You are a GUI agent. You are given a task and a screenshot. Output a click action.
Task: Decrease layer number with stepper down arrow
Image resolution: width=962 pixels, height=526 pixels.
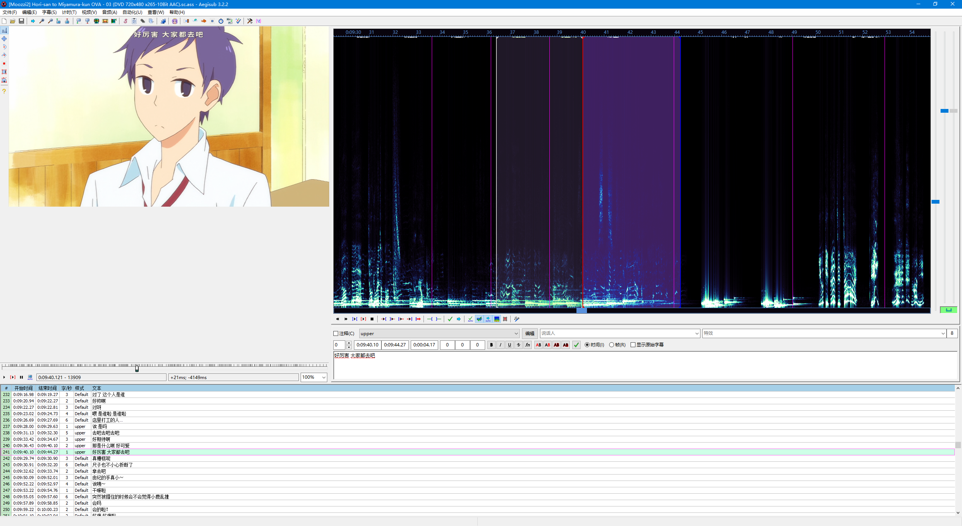pos(349,347)
